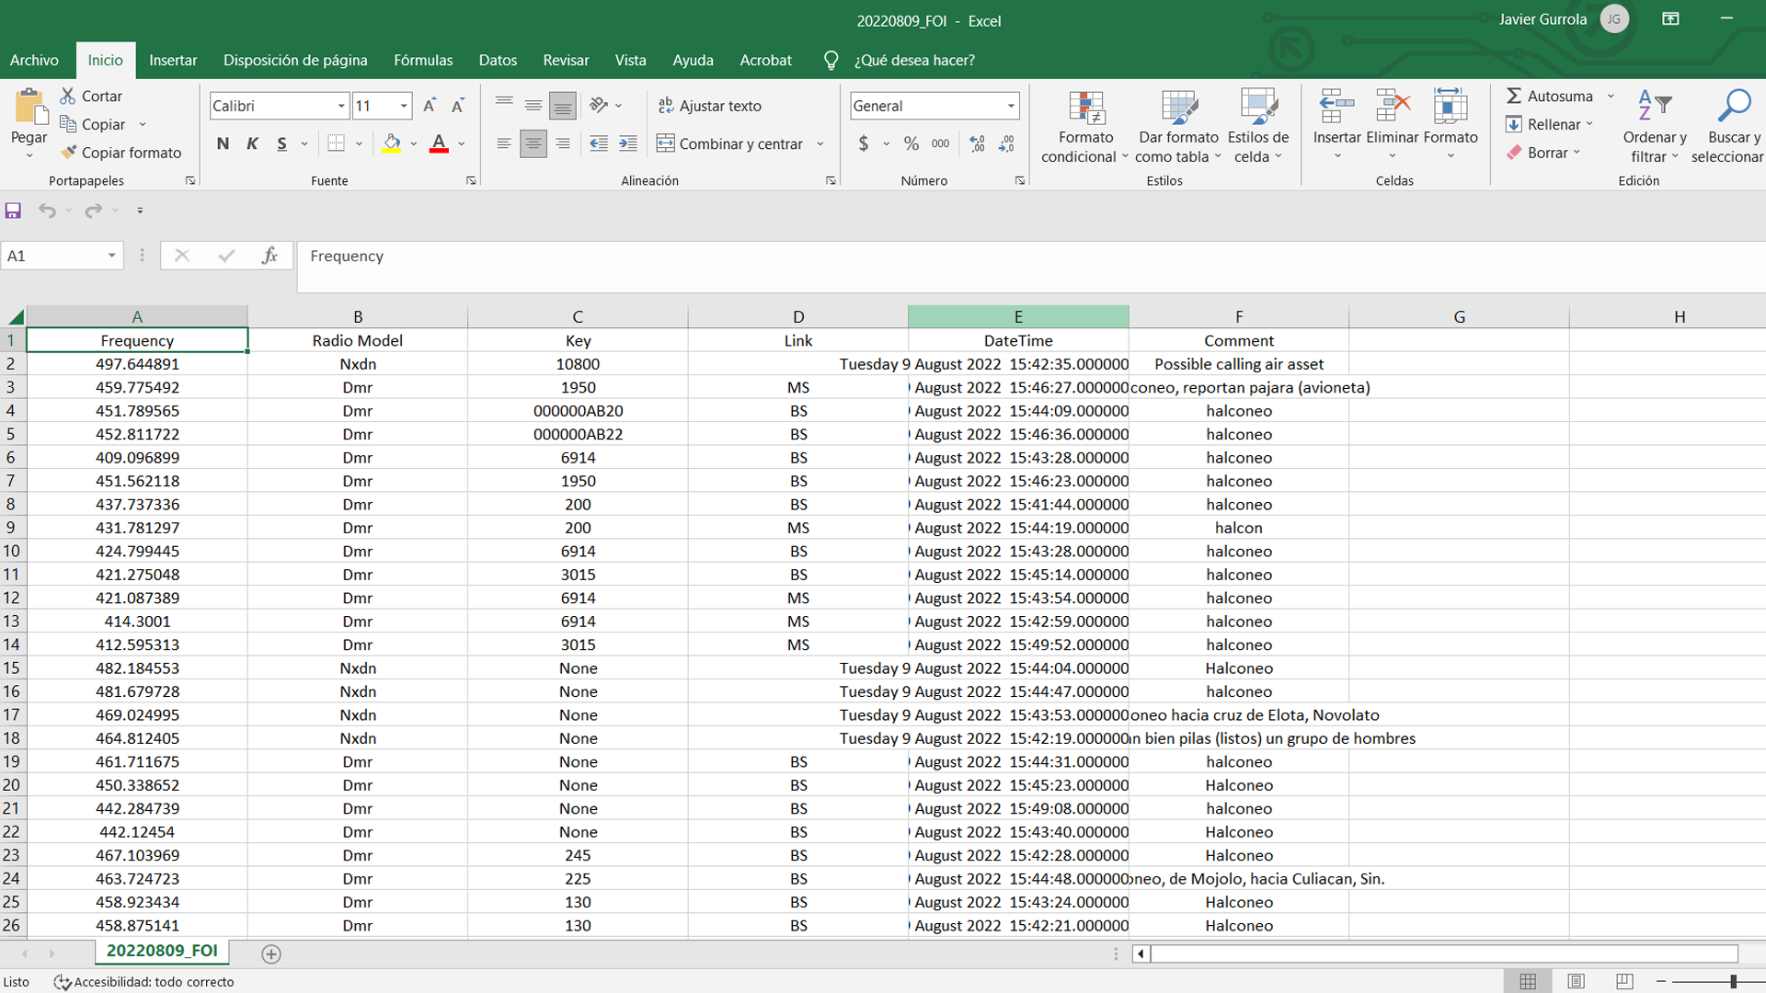Add a new sheet with plus icon
Screen dimensions: 1766x993
(270, 953)
